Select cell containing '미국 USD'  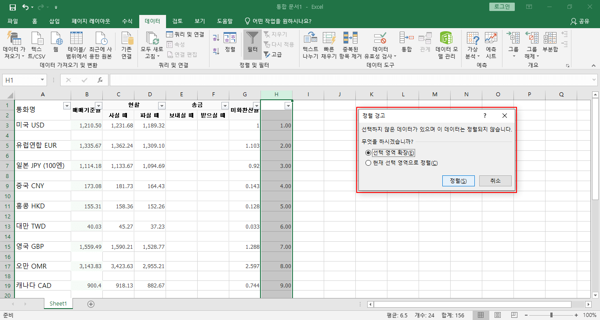43,125
